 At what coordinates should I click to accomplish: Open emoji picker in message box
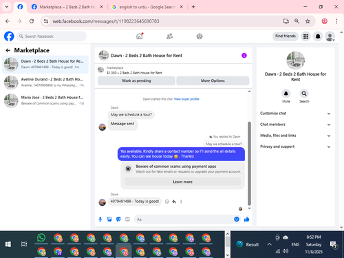(x=237, y=219)
